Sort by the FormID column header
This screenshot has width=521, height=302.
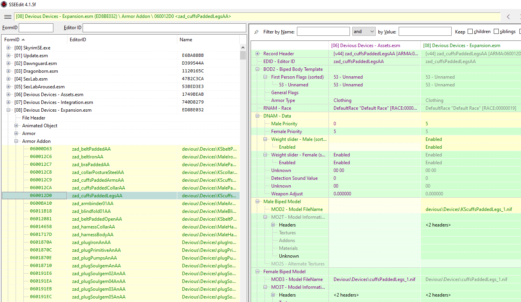pyautogui.click(x=34, y=40)
